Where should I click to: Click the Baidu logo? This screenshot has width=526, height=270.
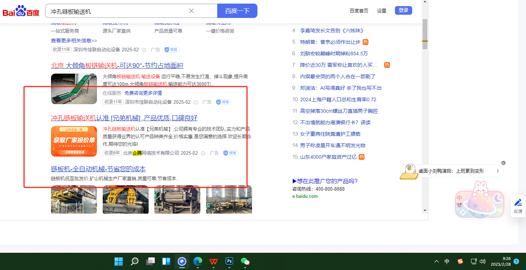point(21,11)
